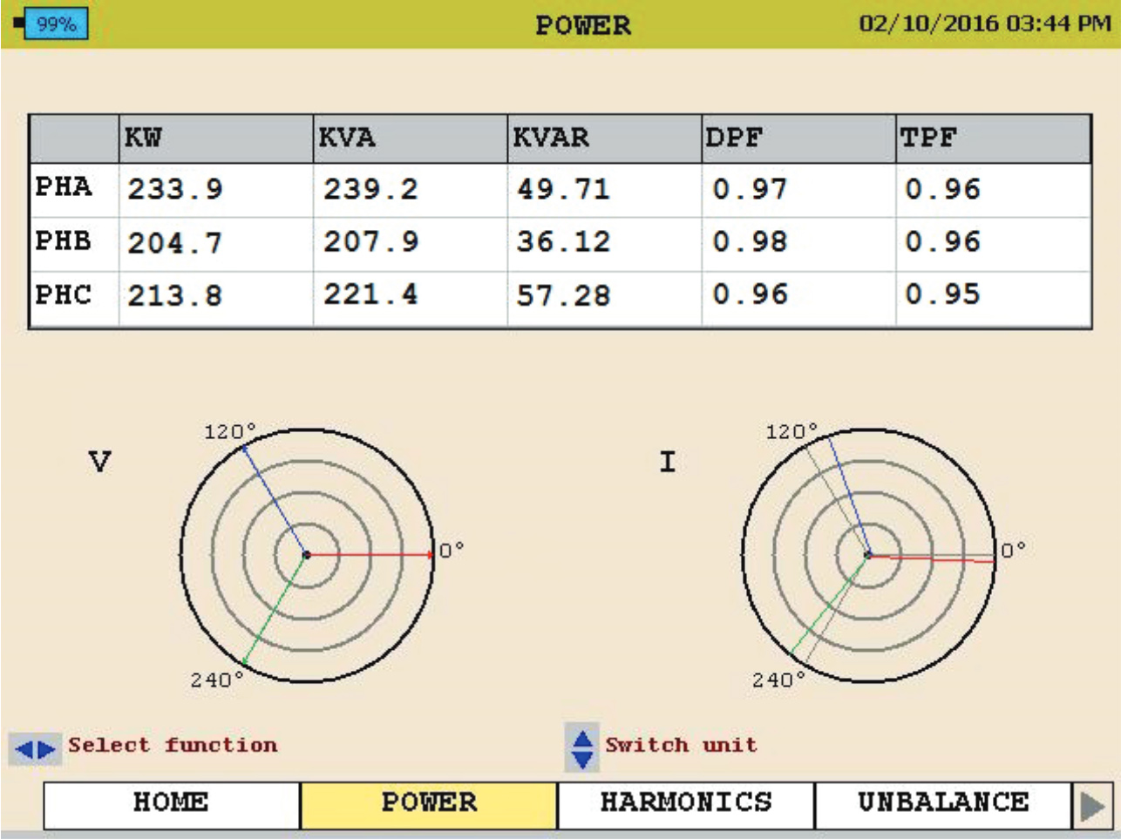
Task: Click the 0° label on voltage diagram
Action: 452,550
